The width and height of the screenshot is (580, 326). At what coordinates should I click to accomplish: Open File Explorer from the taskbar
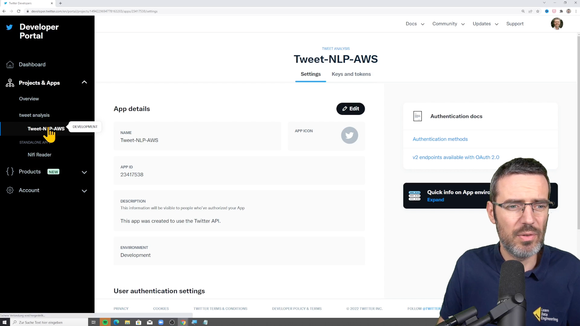coord(127,322)
